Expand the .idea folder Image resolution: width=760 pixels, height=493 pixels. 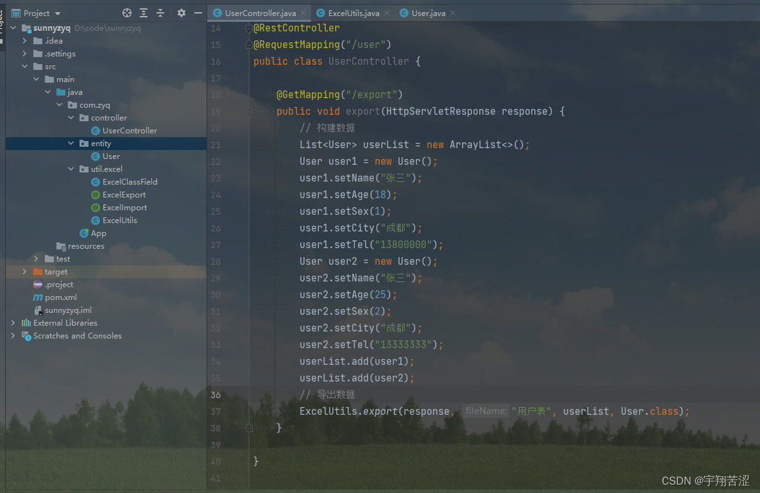click(25, 40)
